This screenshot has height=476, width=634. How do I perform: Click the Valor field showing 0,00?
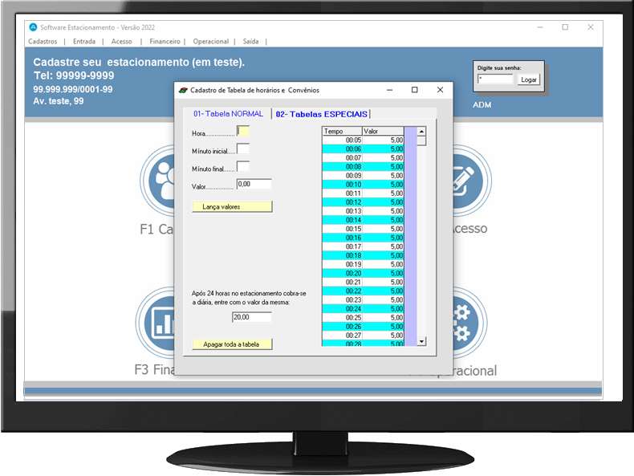(x=254, y=185)
